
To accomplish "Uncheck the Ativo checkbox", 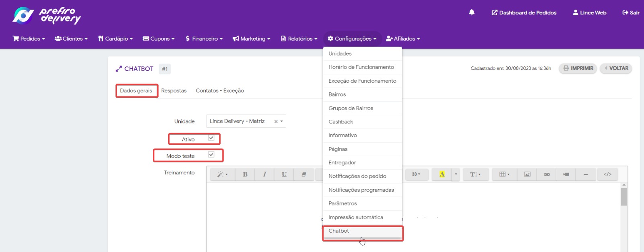I will (x=211, y=138).
